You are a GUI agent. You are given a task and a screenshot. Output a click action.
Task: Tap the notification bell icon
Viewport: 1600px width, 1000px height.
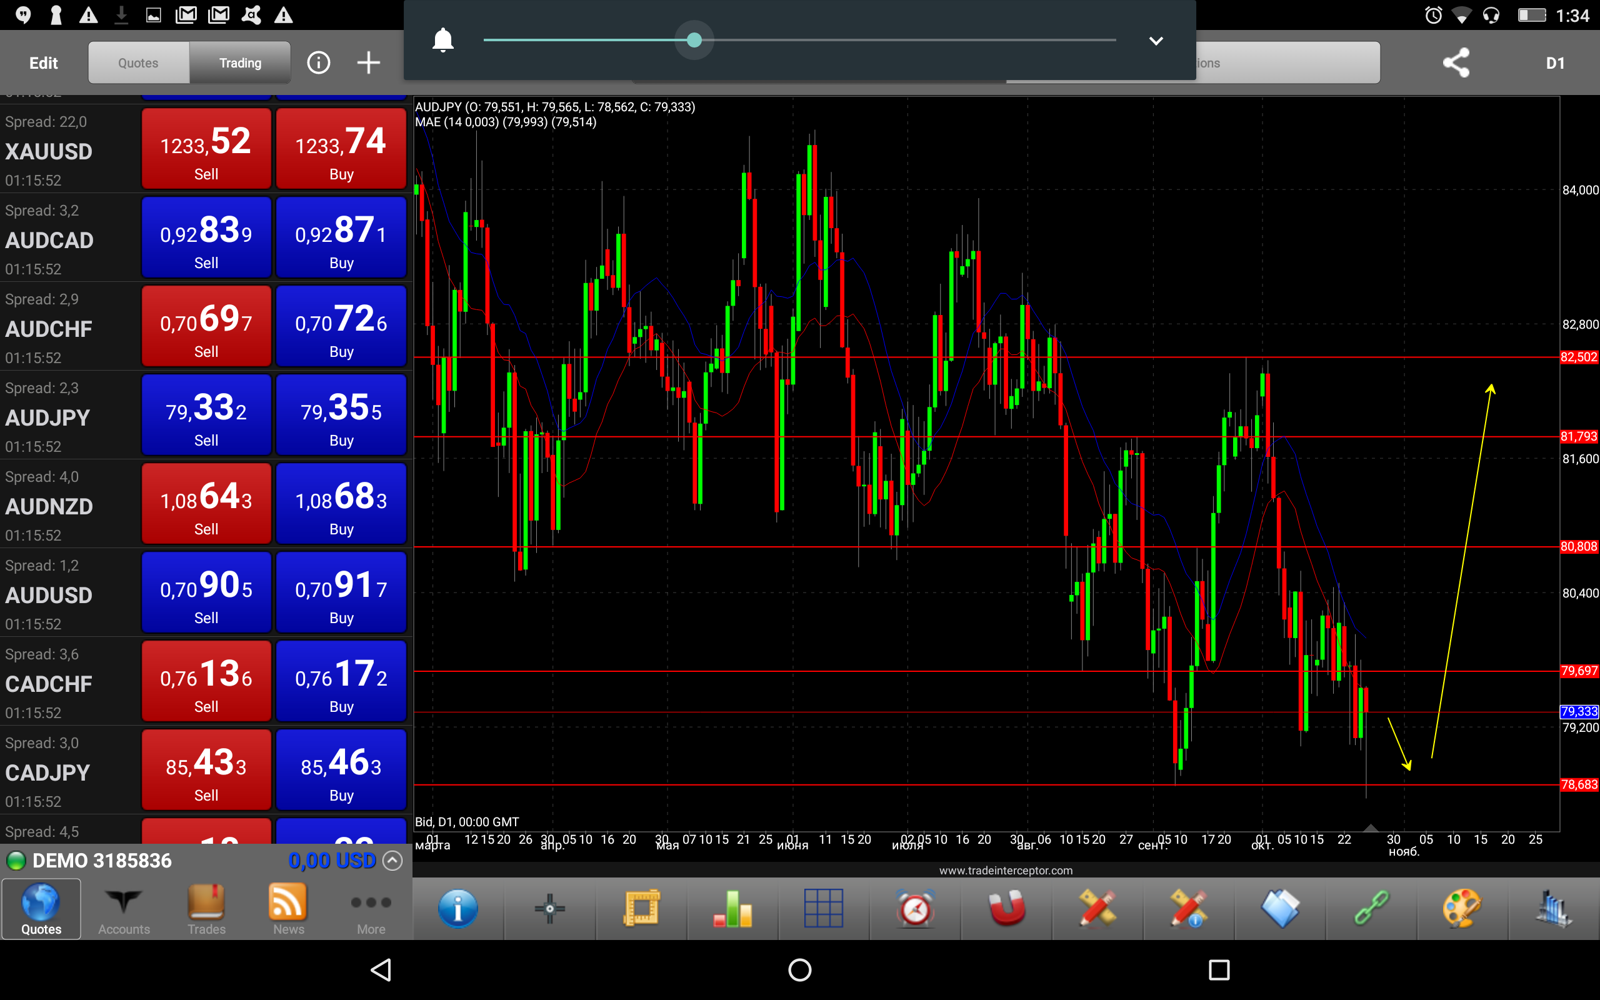(443, 41)
